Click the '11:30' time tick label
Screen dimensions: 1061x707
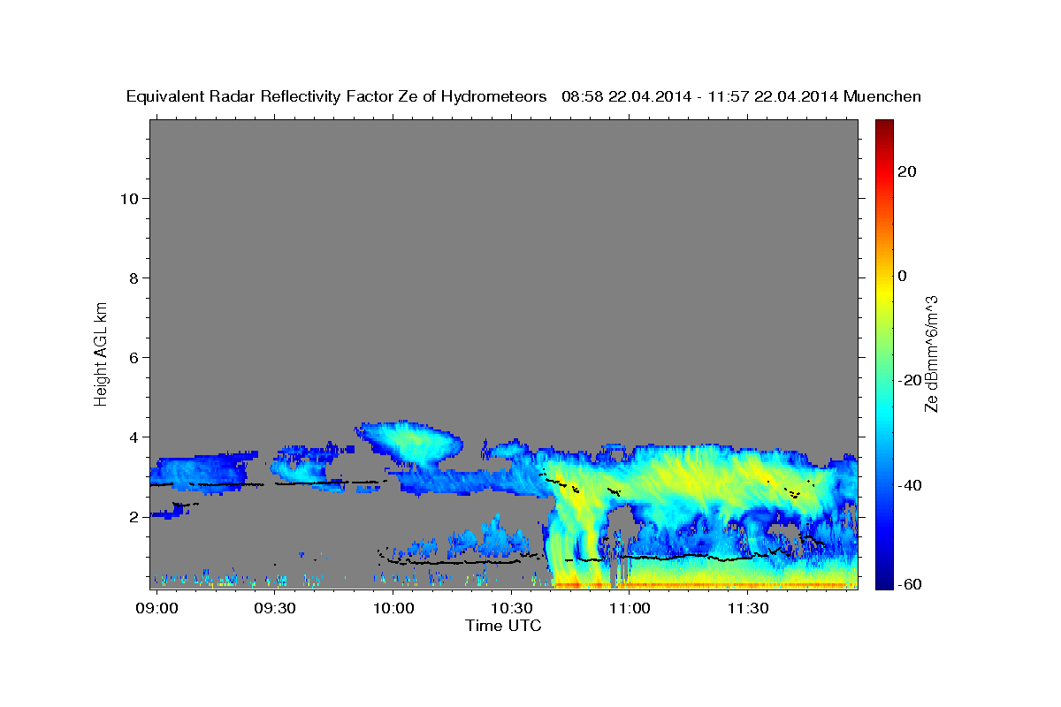point(747,608)
